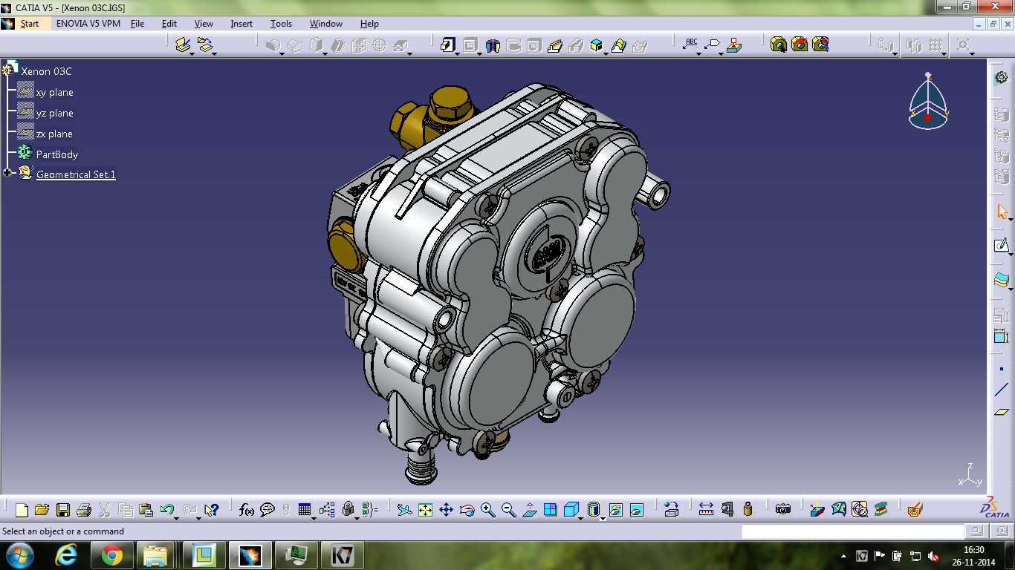Click the Capture camera icon
The width and height of the screenshot is (1015, 570).
(782, 509)
